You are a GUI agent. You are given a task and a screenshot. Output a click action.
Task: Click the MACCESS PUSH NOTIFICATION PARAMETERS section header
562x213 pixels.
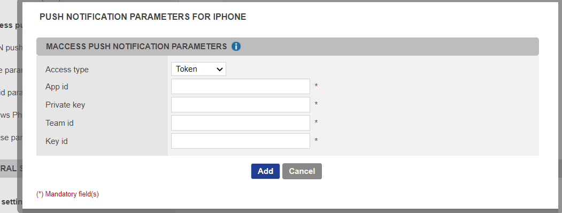pos(136,47)
